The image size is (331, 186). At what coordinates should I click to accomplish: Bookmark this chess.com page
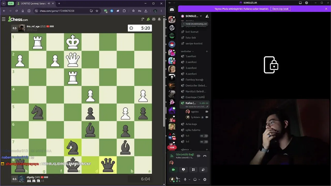coord(97,11)
